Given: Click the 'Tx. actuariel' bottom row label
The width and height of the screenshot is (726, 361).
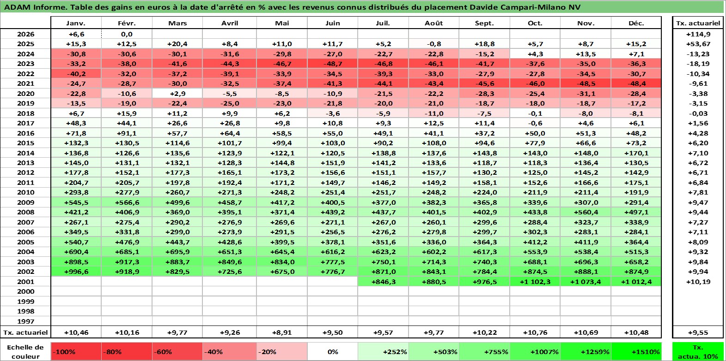Looking at the screenshot, I should coord(25,332).
